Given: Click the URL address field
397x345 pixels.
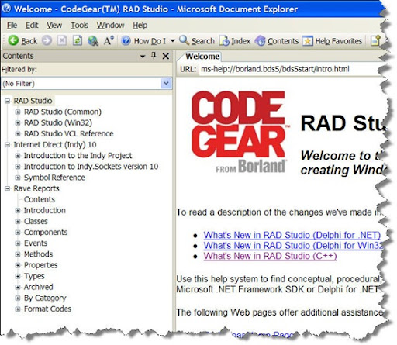Looking at the screenshot, I should coord(289,69).
